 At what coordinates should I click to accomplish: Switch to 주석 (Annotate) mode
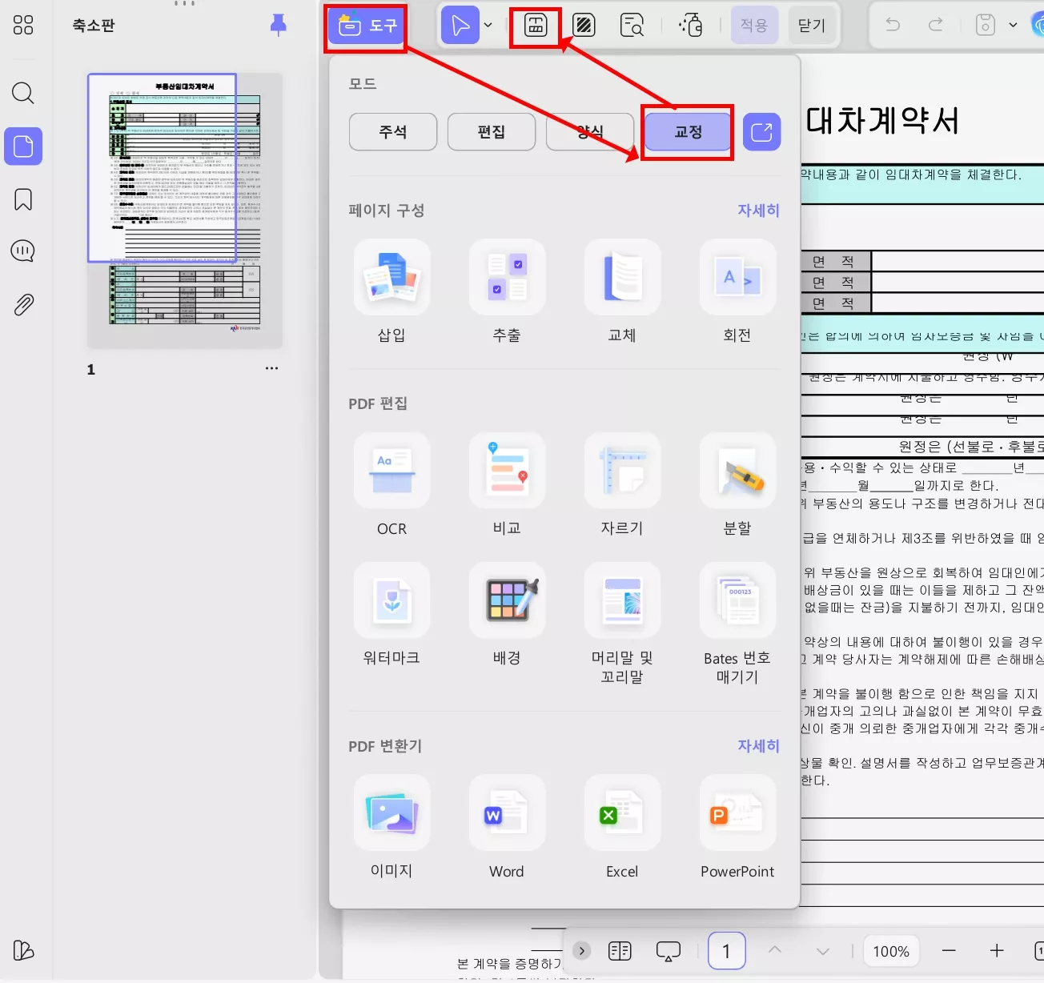392,131
